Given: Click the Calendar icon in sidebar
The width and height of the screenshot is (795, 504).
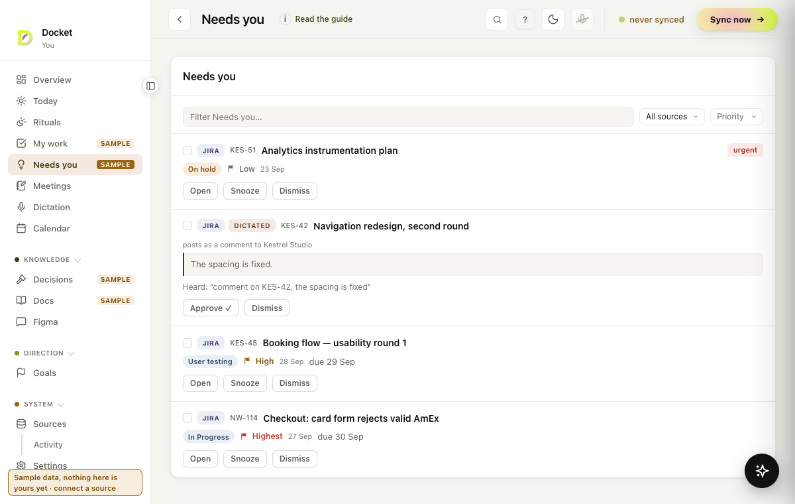Looking at the screenshot, I should [x=21, y=228].
